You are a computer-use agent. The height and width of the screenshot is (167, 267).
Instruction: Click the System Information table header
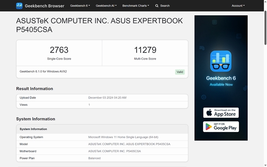coord(102,129)
